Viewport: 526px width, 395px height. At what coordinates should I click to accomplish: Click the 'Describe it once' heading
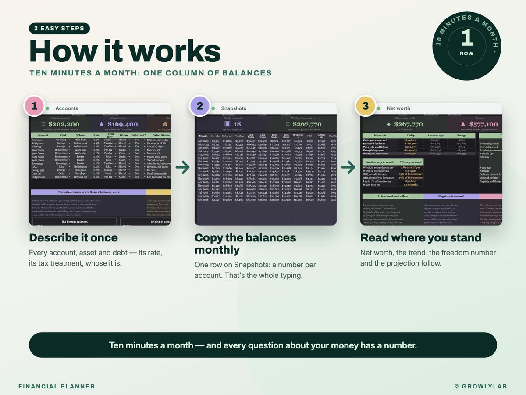click(x=73, y=238)
